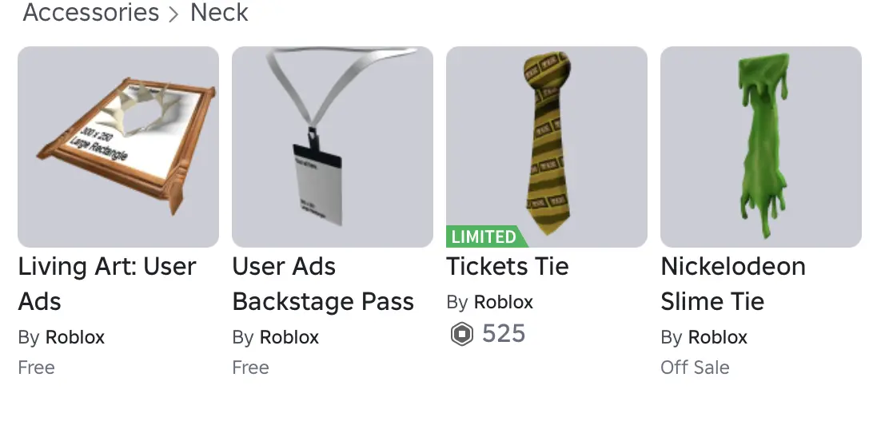Viewport: 873px width, 425px height.
Task: Open the Nickelodeon Slime Tie title link
Action: click(x=733, y=284)
